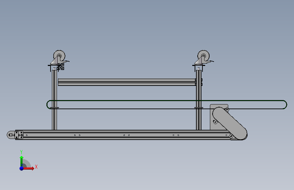
Task: Select the horizontal aluminum crossbeam between the posts
Action: (x=127, y=82)
